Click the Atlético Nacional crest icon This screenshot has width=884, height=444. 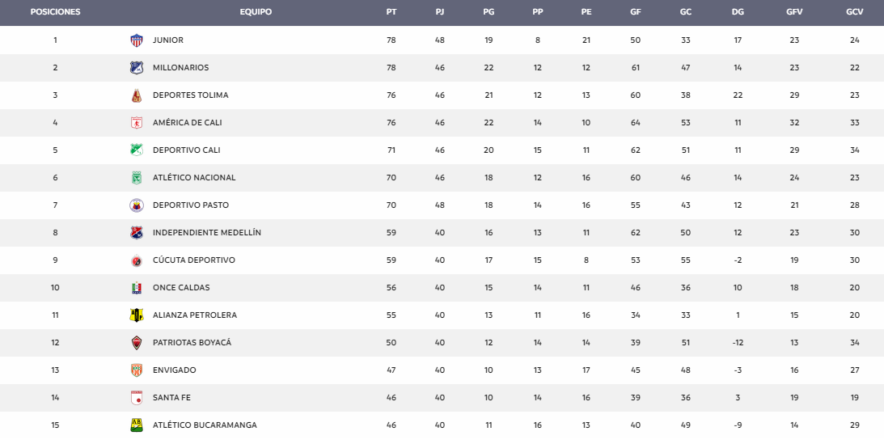[137, 178]
